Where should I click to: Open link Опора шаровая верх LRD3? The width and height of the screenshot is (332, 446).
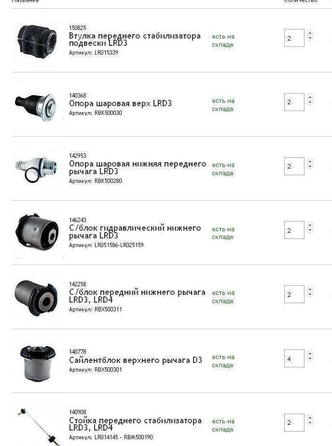pyautogui.click(x=120, y=103)
